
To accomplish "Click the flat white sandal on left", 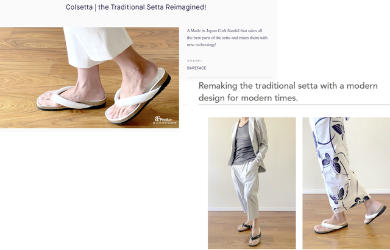I will 71,99.
